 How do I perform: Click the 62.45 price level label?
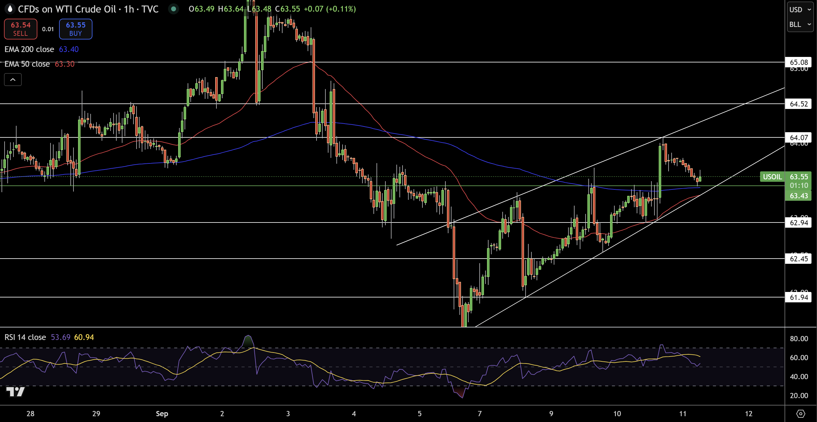(x=799, y=259)
